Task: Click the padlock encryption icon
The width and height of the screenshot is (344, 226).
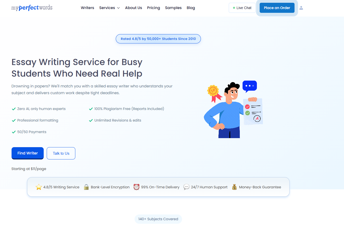Action: click(86, 187)
